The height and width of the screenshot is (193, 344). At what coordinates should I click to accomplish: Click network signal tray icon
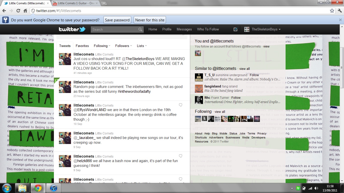click(310, 188)
